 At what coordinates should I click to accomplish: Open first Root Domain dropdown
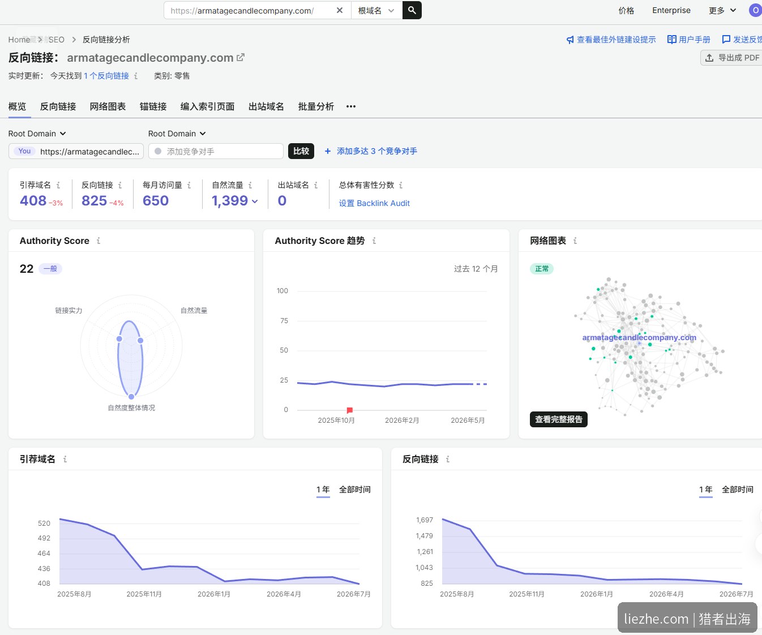tap(37, 134)
